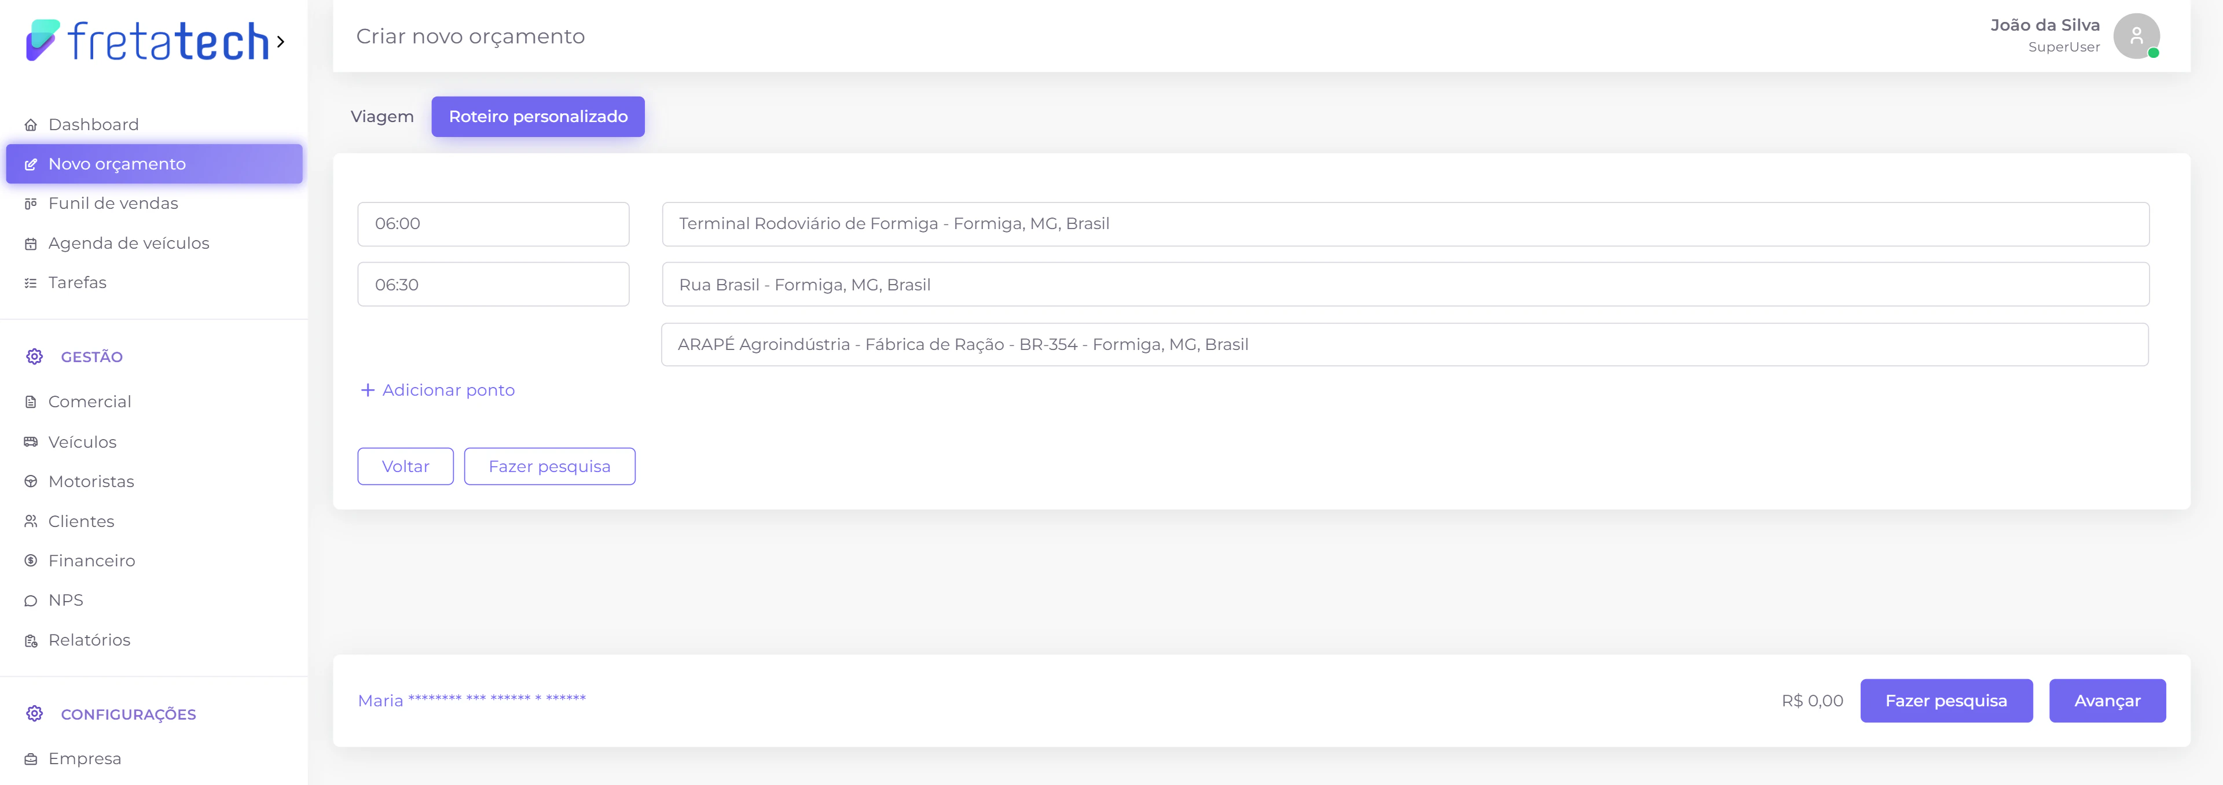The image size is (2223, 785).
Task: Click the Financeiro dollar coin icon
Action: click(x=31, y=561)
